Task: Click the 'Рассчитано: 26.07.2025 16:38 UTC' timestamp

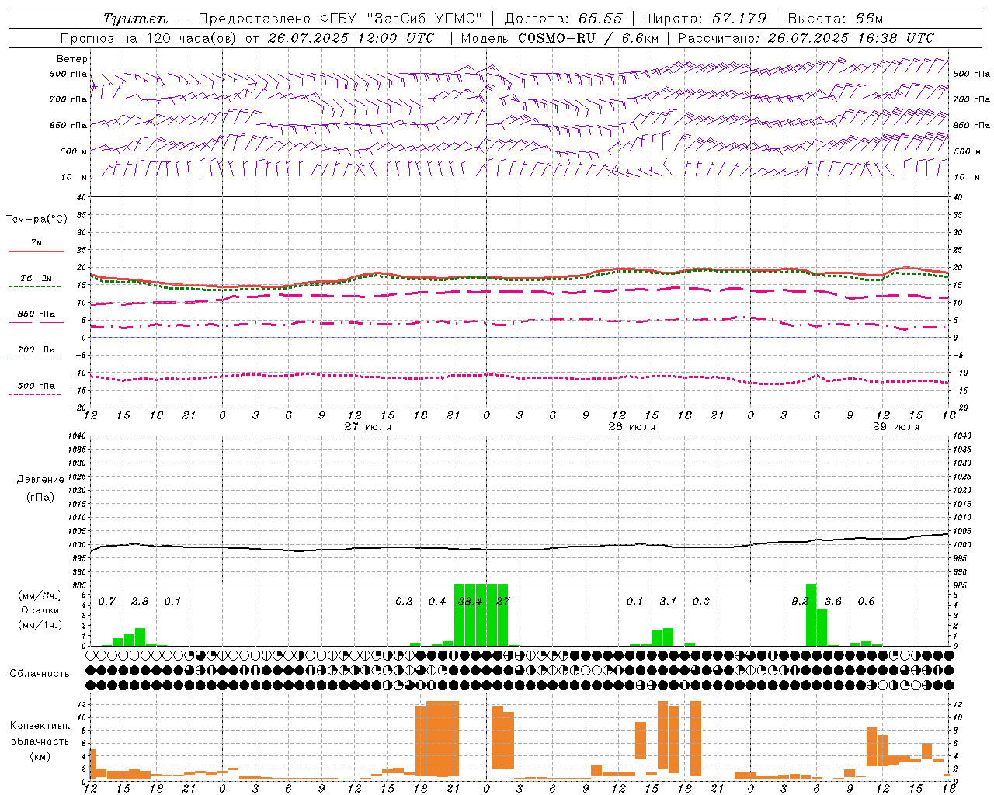Action: (806, 38)
